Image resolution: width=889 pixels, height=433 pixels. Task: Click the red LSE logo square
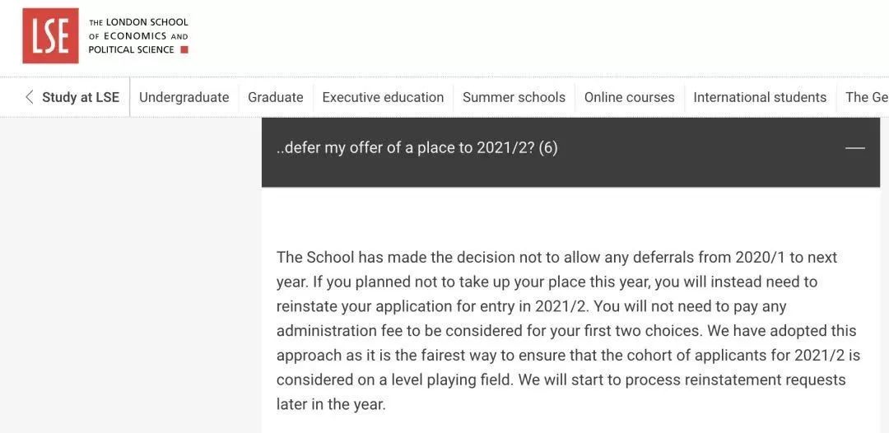(x=50, y=35)
